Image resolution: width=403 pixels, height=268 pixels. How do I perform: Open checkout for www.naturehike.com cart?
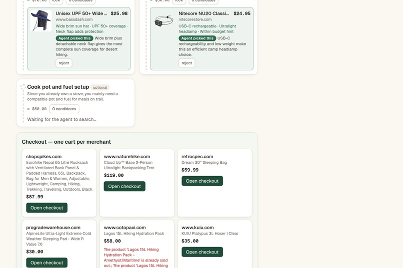pyautogui.click(x=124, y=186)
